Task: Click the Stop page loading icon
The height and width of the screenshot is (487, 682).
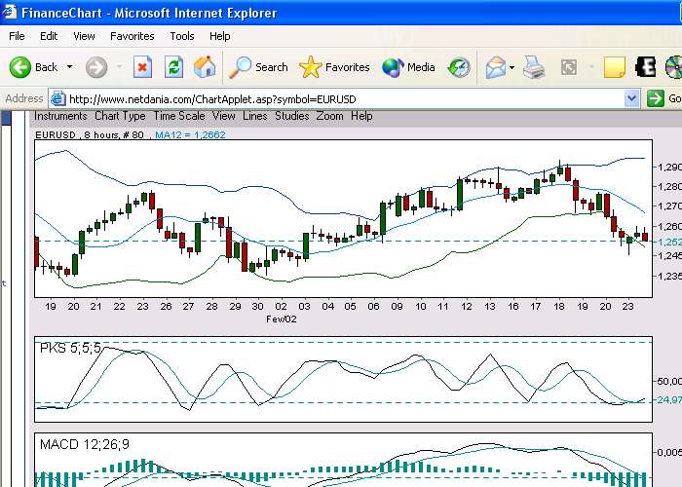Action: click(x=142, y=67)
